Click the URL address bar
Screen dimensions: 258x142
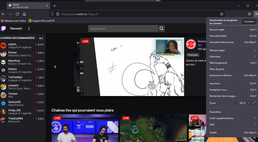137,14
